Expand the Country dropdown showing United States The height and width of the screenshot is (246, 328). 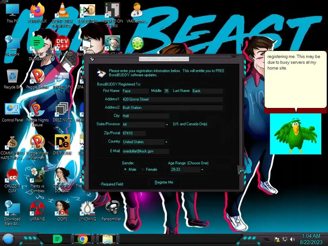point(166,142)
